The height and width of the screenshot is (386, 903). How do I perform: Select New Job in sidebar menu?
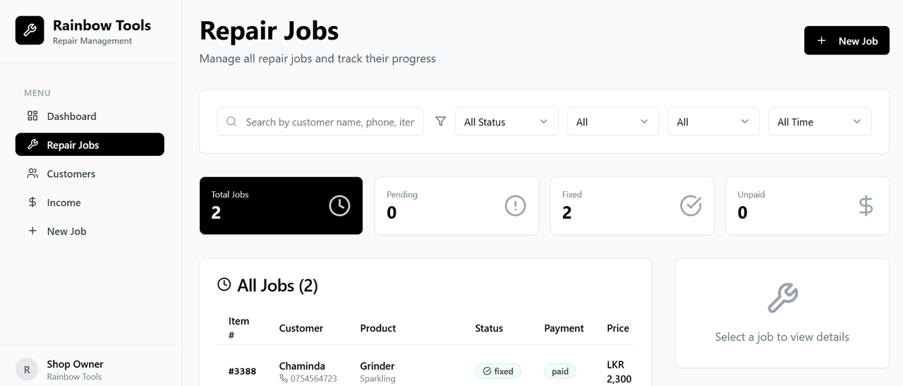pyautogui.click(x=66, y=231)
